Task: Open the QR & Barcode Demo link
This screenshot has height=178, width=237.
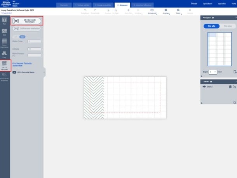Action: [x=26, y=72]
